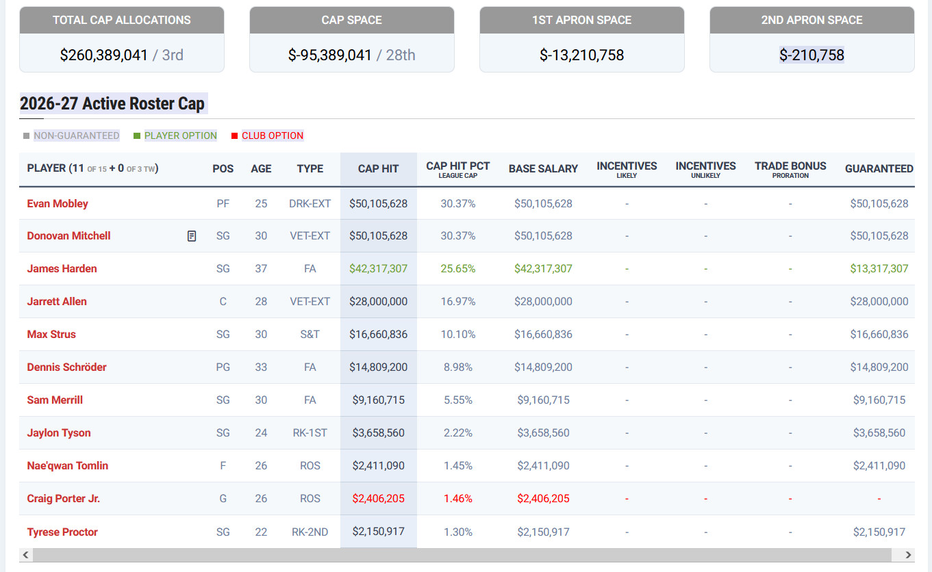Open Craig Porter Jr.'s player page
Screen dimensions: 932x572
click(63, 498)
